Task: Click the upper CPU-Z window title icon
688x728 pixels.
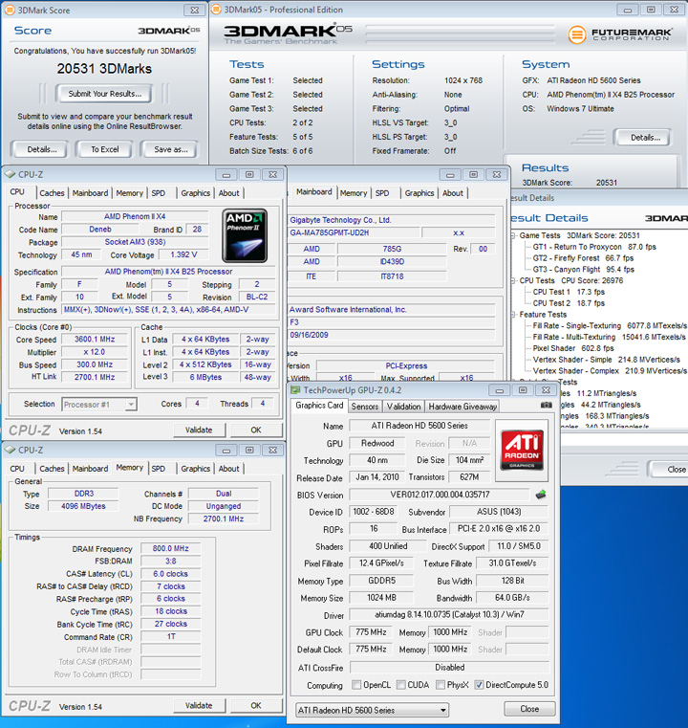Action: (11, 174)
